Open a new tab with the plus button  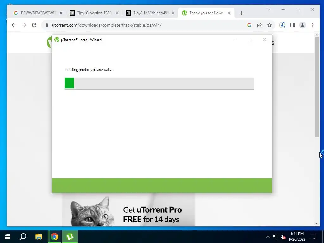coord(241,13)
